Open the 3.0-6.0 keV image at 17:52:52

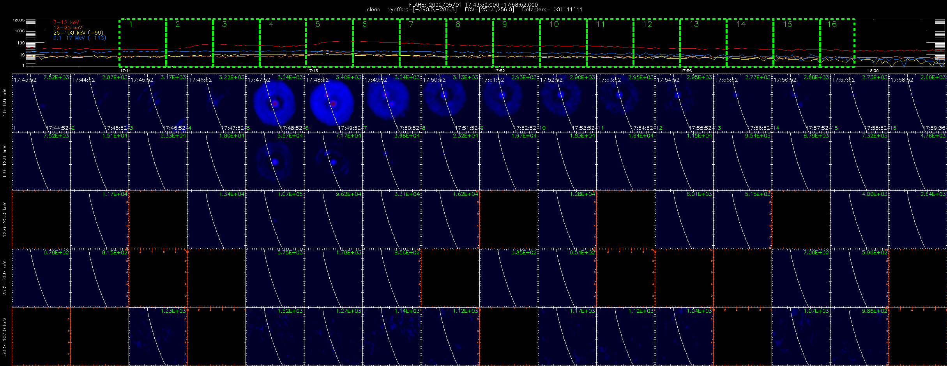[567, 103]
